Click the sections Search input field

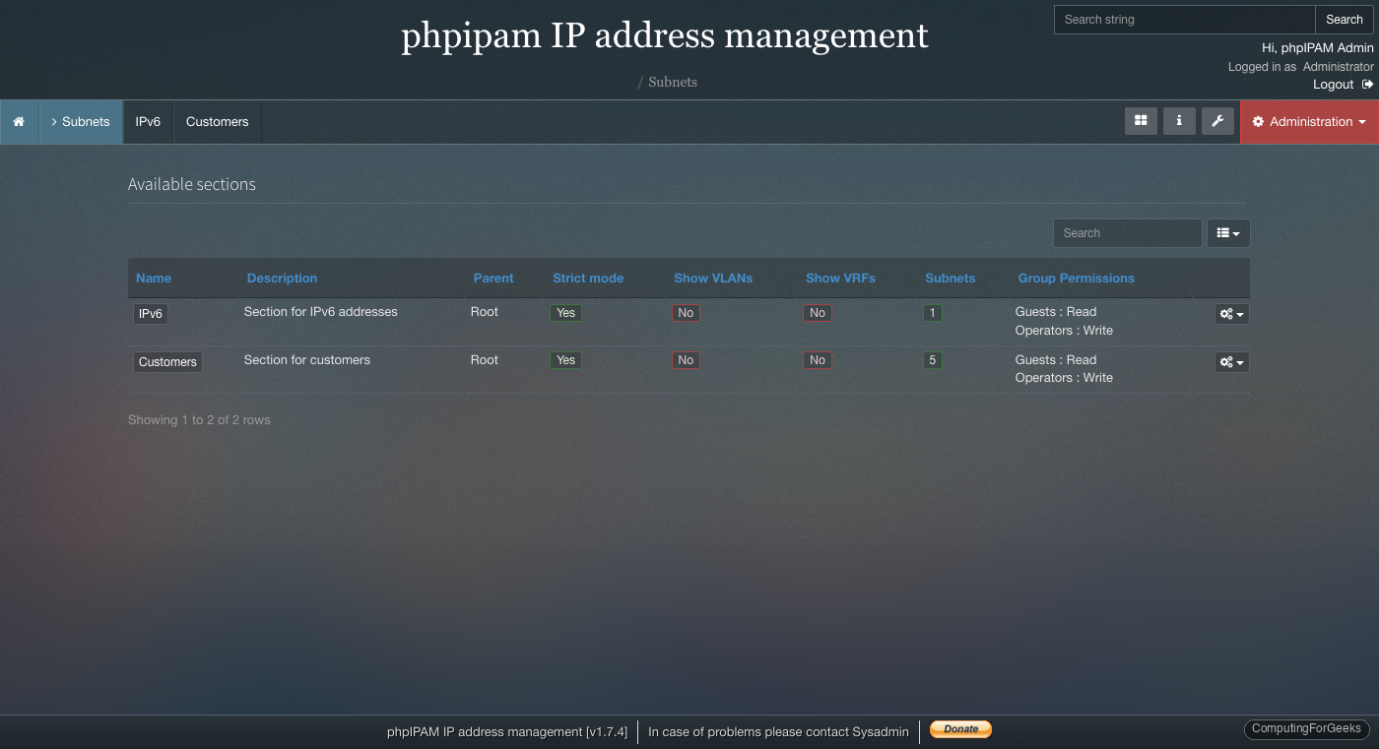(1127, 232)
